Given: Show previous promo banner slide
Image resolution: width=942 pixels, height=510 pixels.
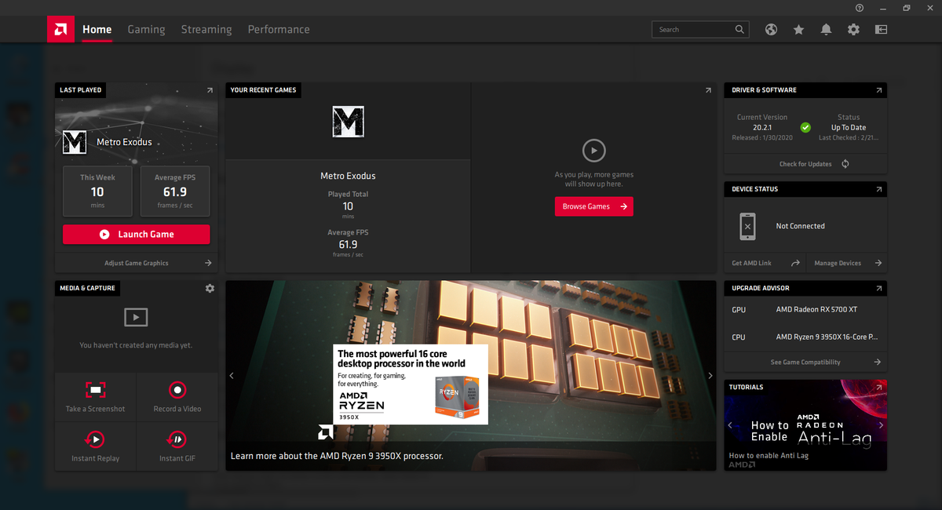Looking at the screenshot, I should [232, 376].
